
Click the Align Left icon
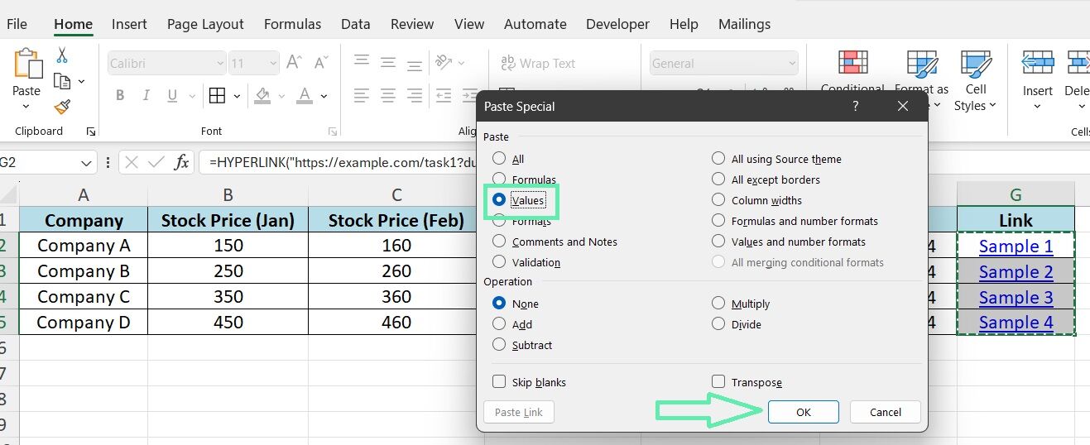pos(361,95)
